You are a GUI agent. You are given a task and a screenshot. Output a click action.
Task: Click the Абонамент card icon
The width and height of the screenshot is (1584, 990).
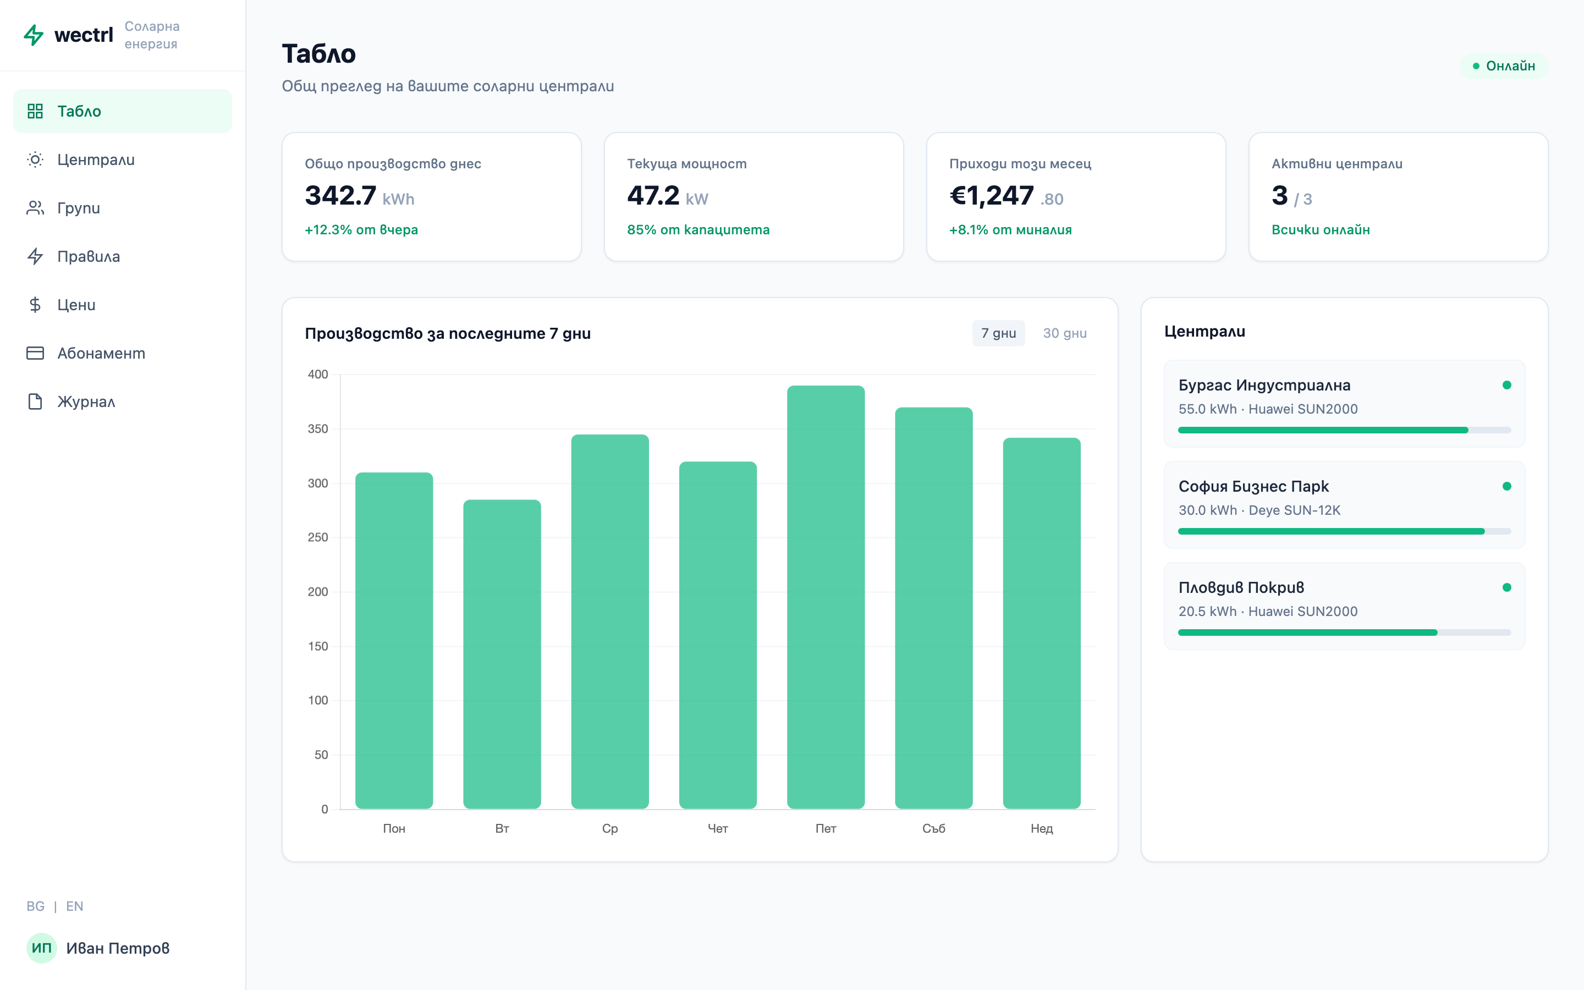pyautogui.click(x=36, y=353)
